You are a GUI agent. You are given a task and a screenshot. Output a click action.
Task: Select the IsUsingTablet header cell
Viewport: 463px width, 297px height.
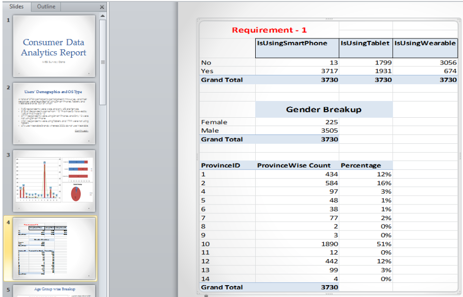pos(366,48)
